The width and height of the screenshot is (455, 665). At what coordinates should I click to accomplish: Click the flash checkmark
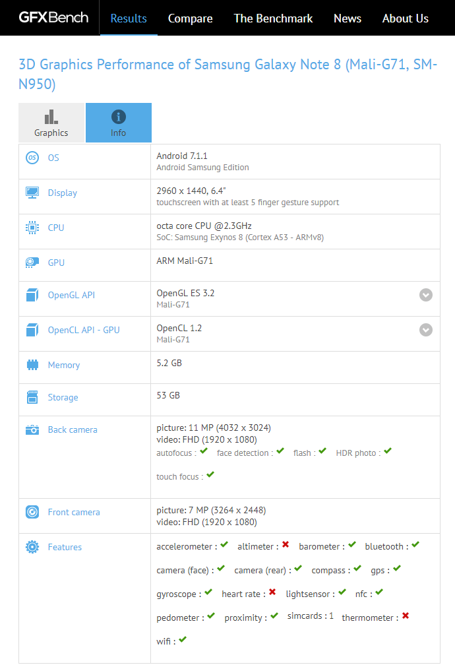click(322, 451)
